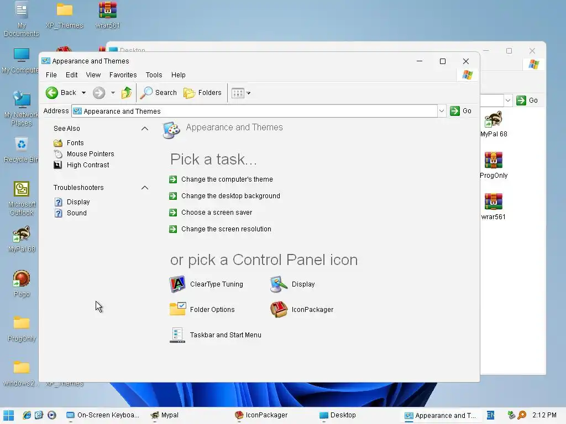Click the language indicator in tray
The image size is (566, 424).
[490, 415]
